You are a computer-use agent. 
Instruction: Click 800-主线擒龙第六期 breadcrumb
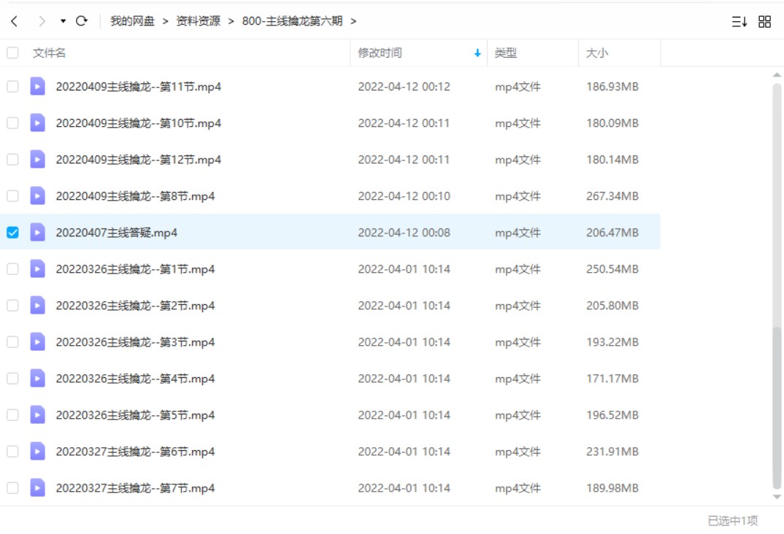pyautogui.click(x=292, y=21)
